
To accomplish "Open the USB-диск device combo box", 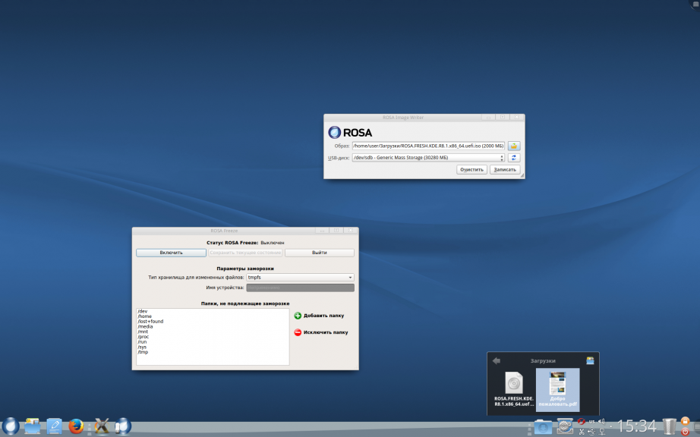I will coord(428,157).
